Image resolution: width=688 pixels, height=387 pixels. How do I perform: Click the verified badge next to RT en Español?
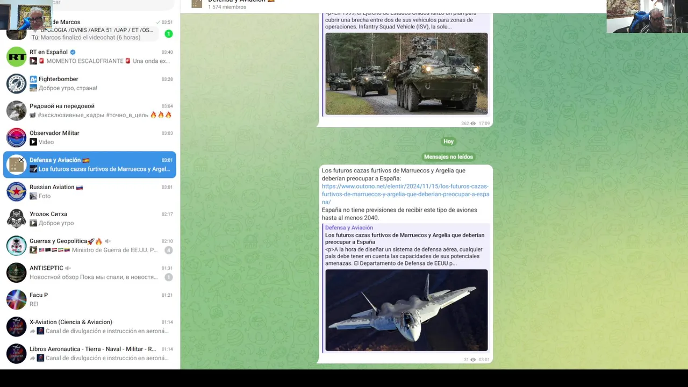(73, 52)
